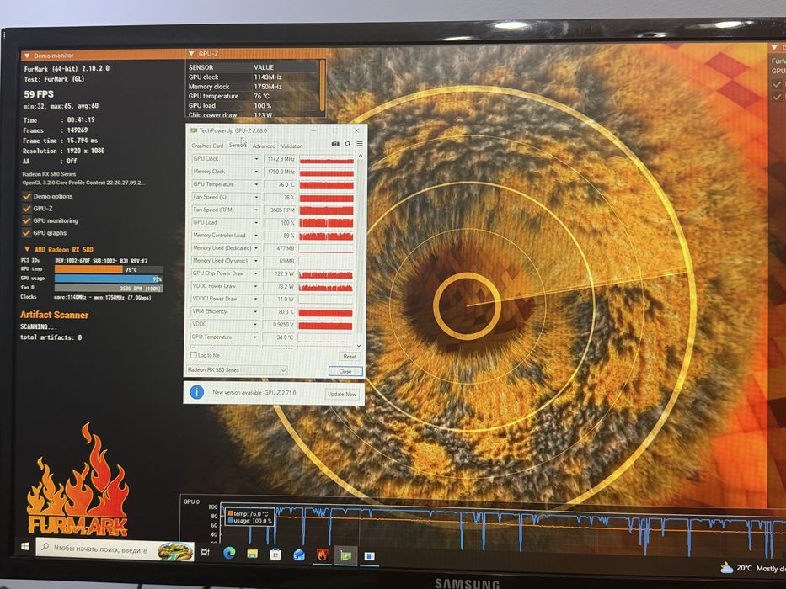Switch to Graphics Card tab
The width and height of the screenshot is (786, 589).
click(207, 146)
